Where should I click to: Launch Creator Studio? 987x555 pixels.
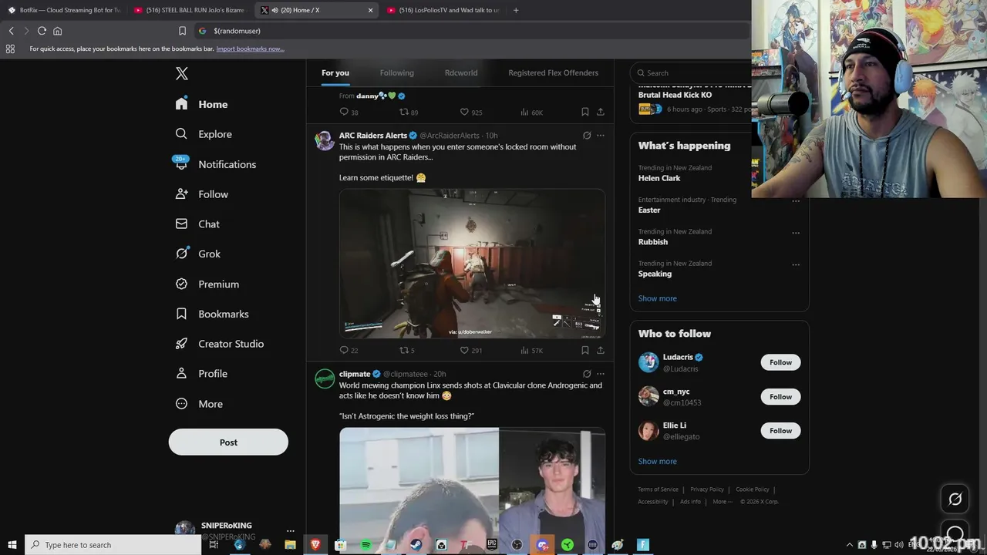point(220,344)
